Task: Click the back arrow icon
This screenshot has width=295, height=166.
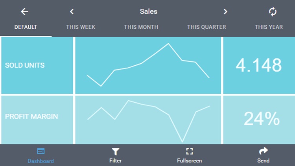Action: click(x=24, y=12)
